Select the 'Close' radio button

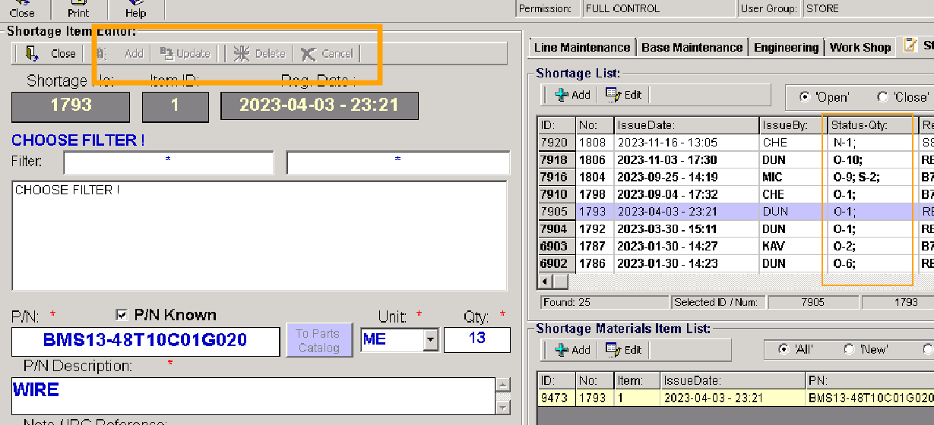point(882,97)
